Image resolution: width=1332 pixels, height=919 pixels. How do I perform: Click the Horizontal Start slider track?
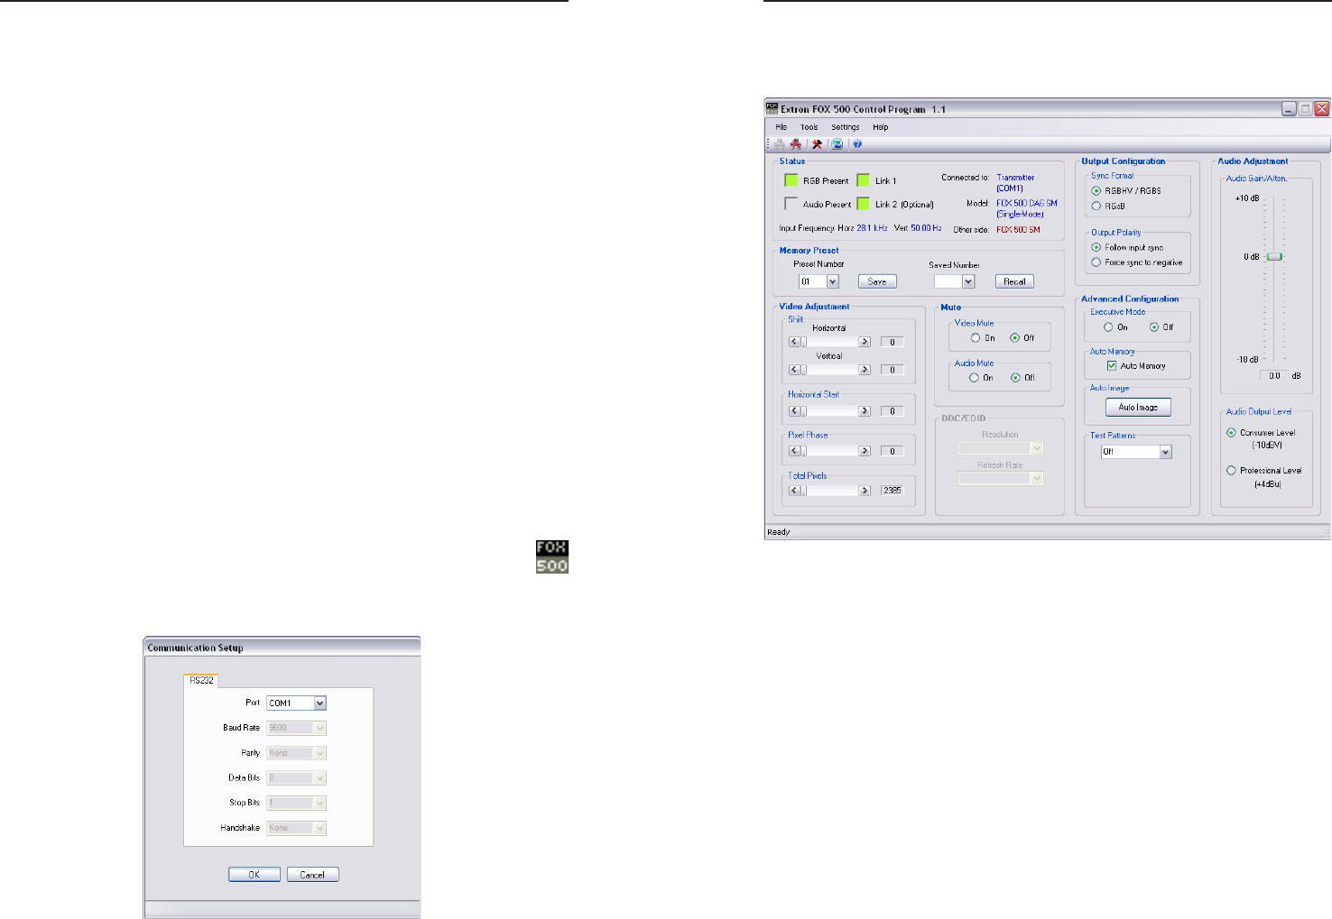point(830,411)
